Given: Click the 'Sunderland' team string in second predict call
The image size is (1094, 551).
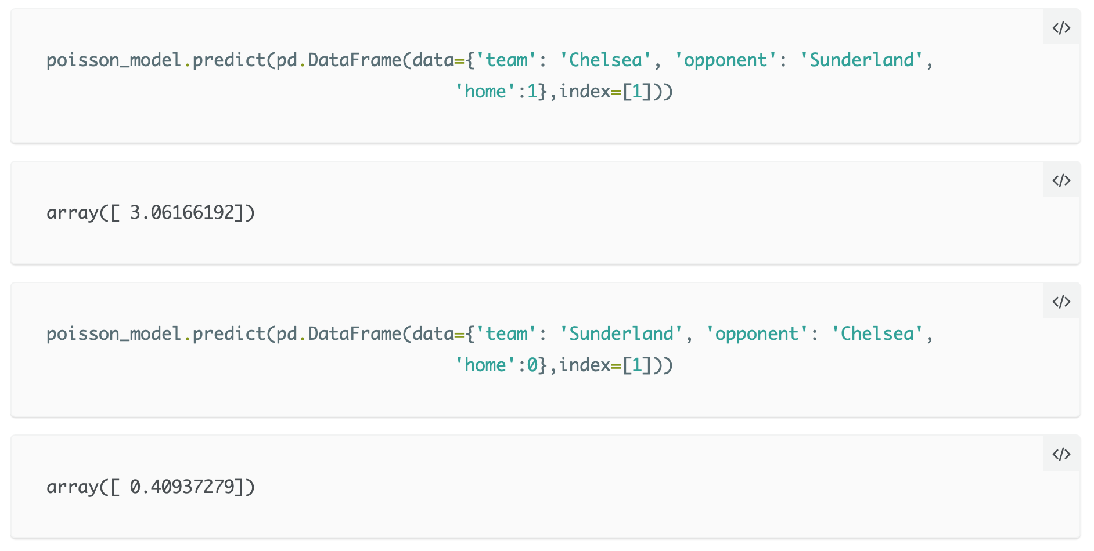Looking at the screenshot, I should (x=621, y=334).
